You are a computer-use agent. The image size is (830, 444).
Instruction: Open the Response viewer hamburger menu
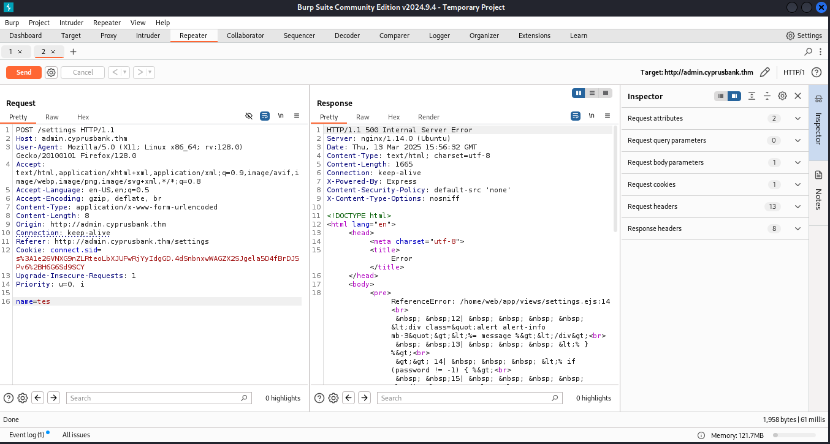pyautogui.click(x=607, y=116)
